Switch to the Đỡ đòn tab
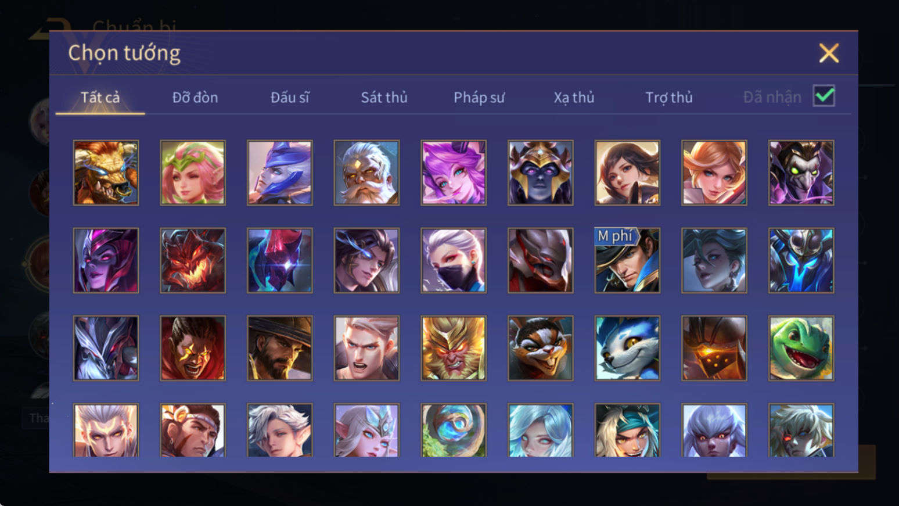The image size is (899, 506). tap(195, 97)
